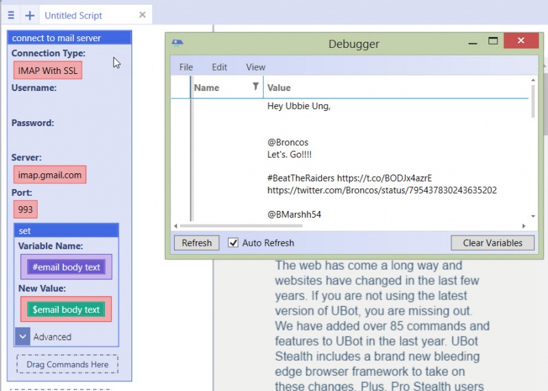Click the Username label
The image size is (548, 391).
pyautogui.click(x=34, y=88)
